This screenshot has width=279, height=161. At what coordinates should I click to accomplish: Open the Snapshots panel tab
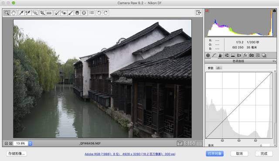click(264, 55)
